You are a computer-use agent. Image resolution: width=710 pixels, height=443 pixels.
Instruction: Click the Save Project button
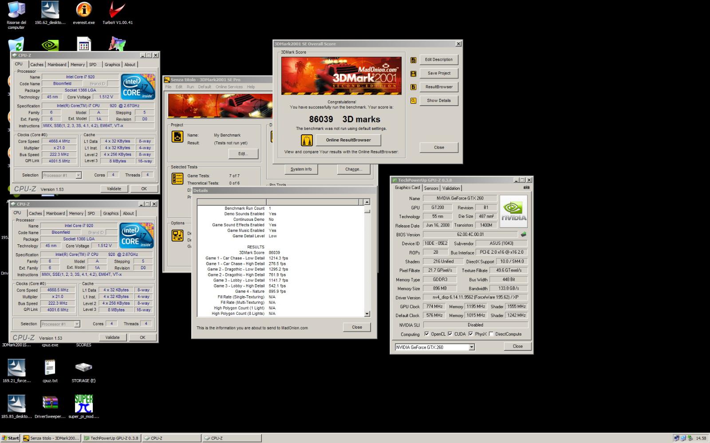439,74
